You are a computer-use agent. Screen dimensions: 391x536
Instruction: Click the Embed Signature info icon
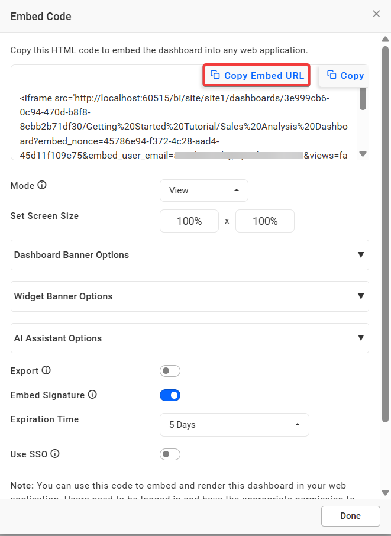[x=92, y=395]
